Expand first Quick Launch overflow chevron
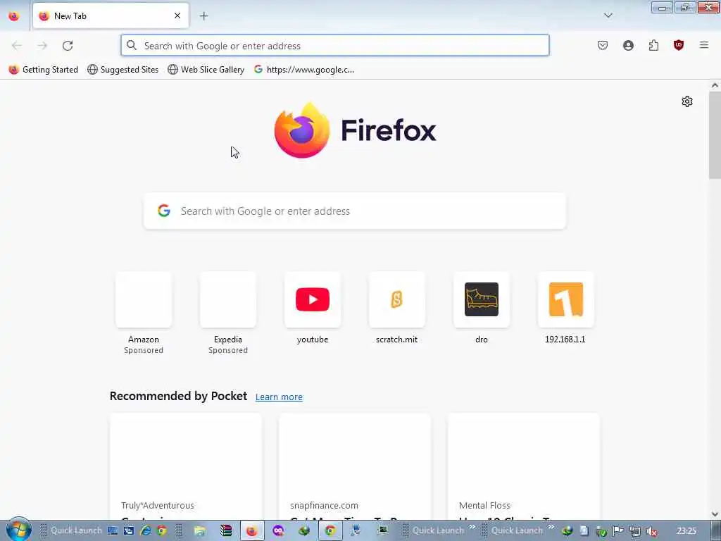 (472, 526)
